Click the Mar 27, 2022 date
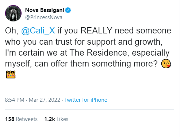This screenshot has height=137, width=180. pyautogui.click(x=45, y=100)
